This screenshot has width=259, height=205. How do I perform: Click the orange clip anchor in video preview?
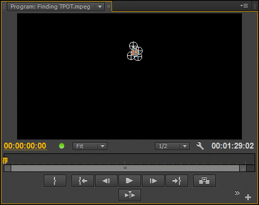coord(135,52)
